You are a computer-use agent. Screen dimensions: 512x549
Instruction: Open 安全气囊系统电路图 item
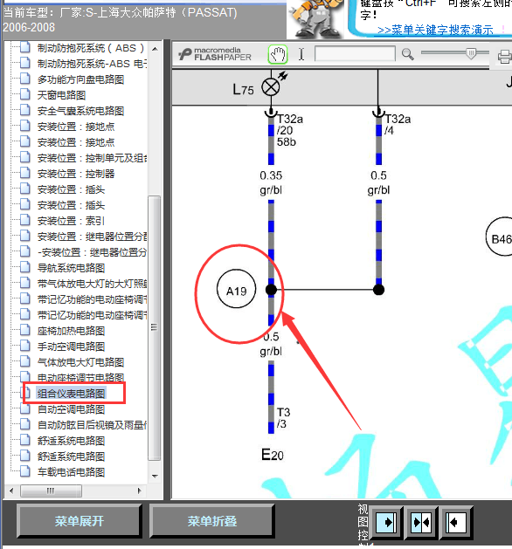(x=81, y=111)
